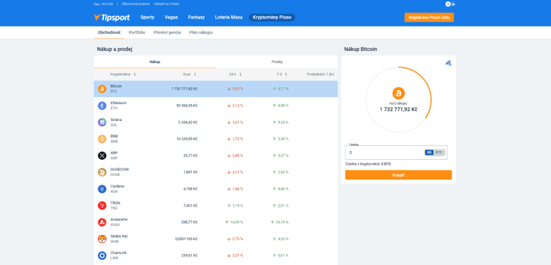The width and height of the screenshot is (551, 265).
Task: Switch to Portfolio tab
Action: pos(137,32)
